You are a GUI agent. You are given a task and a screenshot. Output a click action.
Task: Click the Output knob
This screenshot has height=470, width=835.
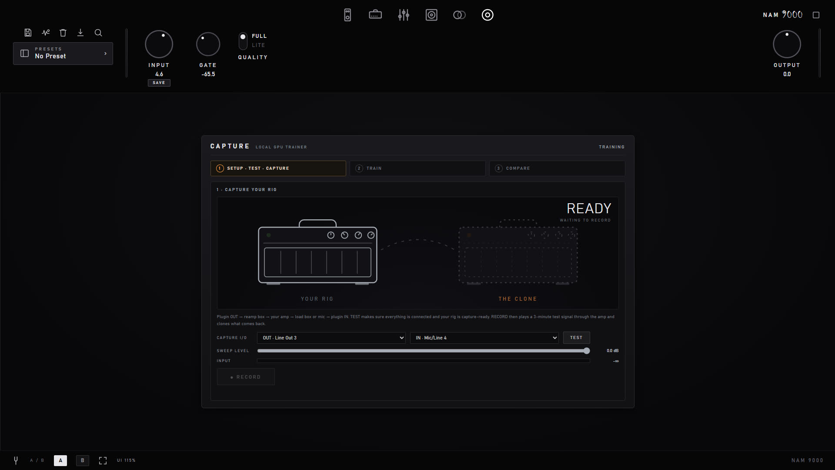[787, 44]
